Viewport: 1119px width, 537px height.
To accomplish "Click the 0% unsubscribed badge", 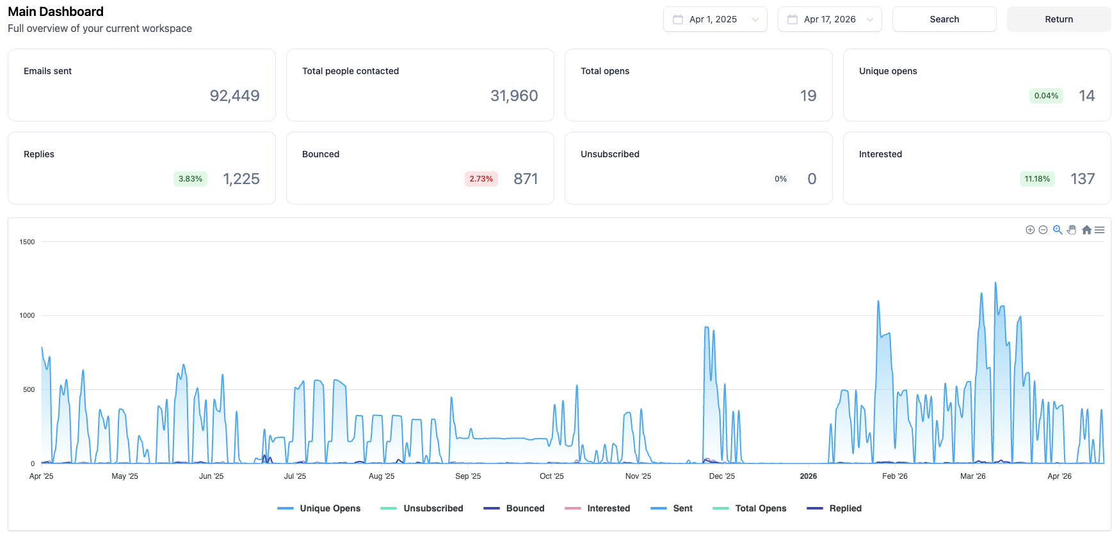I will pyautogui.click(x=780, y=179).
